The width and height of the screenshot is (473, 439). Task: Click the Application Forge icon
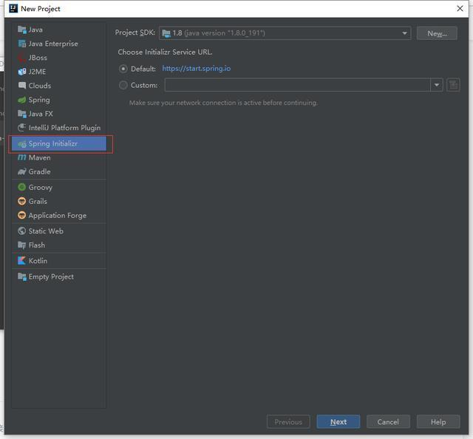coord(22,215)
